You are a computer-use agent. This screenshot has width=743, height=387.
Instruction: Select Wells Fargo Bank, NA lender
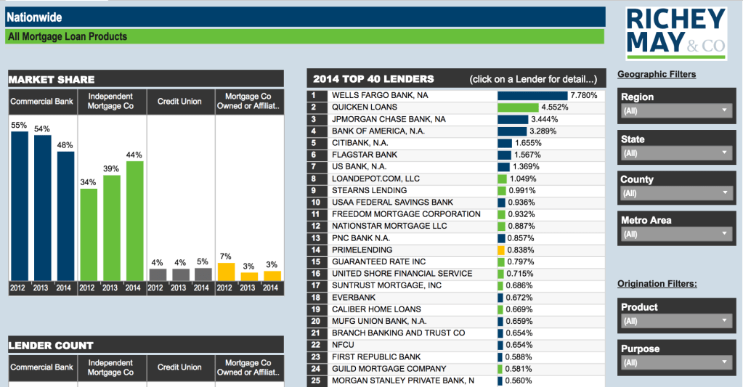380,95
